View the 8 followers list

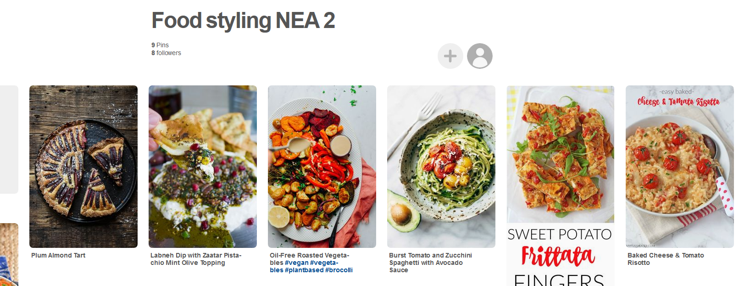tap(165, 53)
